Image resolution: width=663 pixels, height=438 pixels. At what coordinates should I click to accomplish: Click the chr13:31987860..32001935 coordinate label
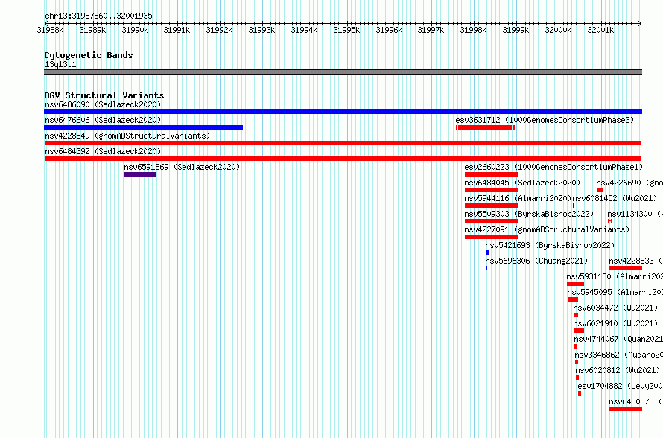[x=98, y=16]
